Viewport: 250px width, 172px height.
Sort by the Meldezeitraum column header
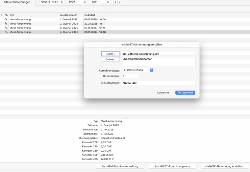tap(71, 15)
